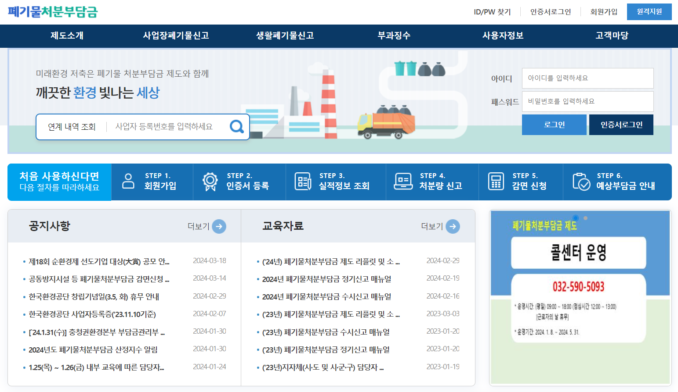Screen dimensions: 678x392
Task: Click the 사업자 등록번호 search input field
Action: click(x=167, y=127)
